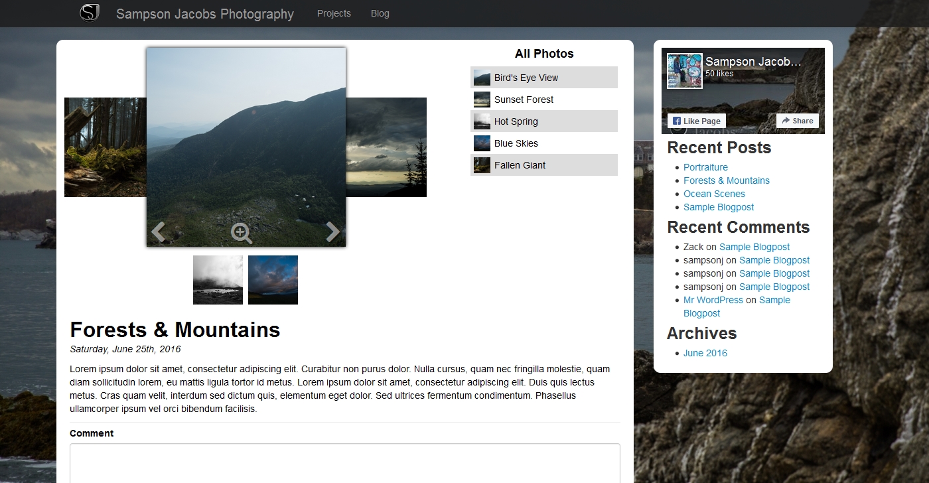Click the Mr WordPress commenter link

pyautogui.click(x=713, y=300)
